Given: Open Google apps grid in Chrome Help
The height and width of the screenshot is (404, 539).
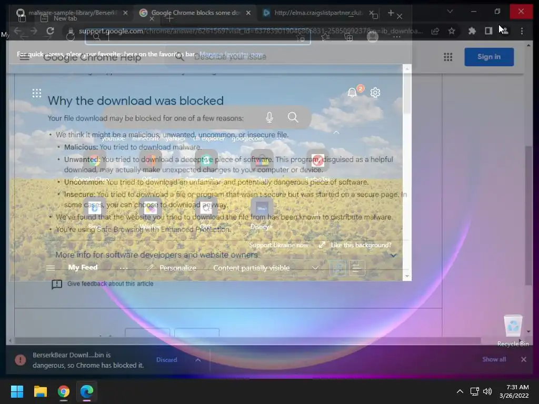Looking at the screenshot, I should pyautogui.click(x=448, y=57).
